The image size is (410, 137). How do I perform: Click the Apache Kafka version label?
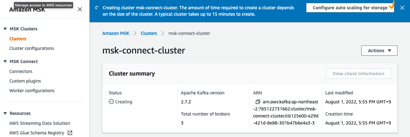203,93
